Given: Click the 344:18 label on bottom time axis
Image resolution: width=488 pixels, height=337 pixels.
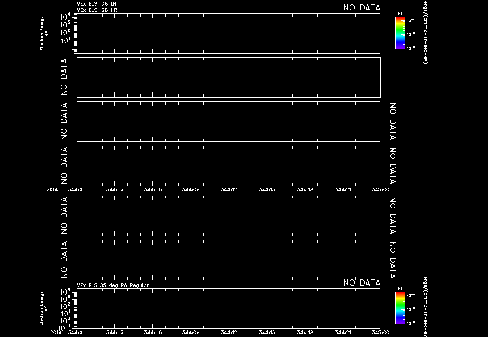Looking at the screenshot, I should point(305,332).
